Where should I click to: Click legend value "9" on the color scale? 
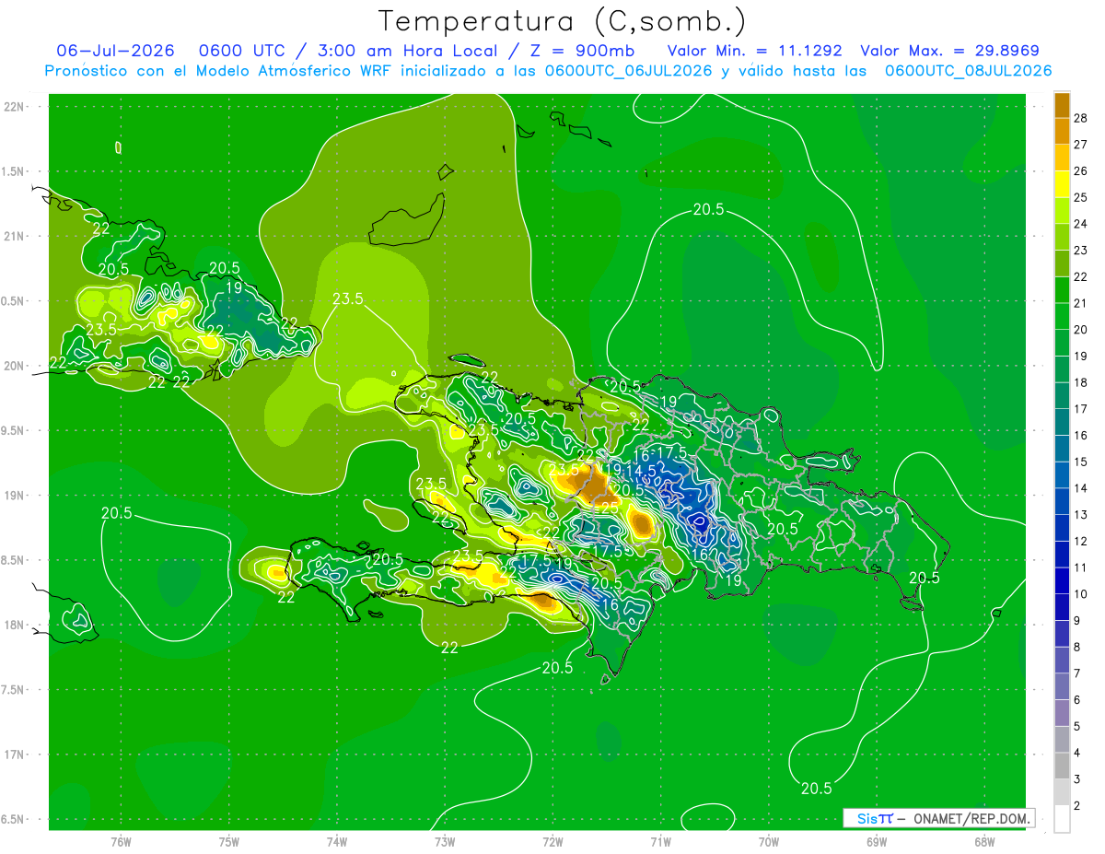[1079, 621]
